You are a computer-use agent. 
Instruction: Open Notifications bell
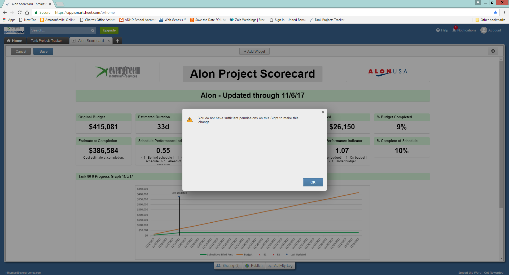tap(464, 30)
